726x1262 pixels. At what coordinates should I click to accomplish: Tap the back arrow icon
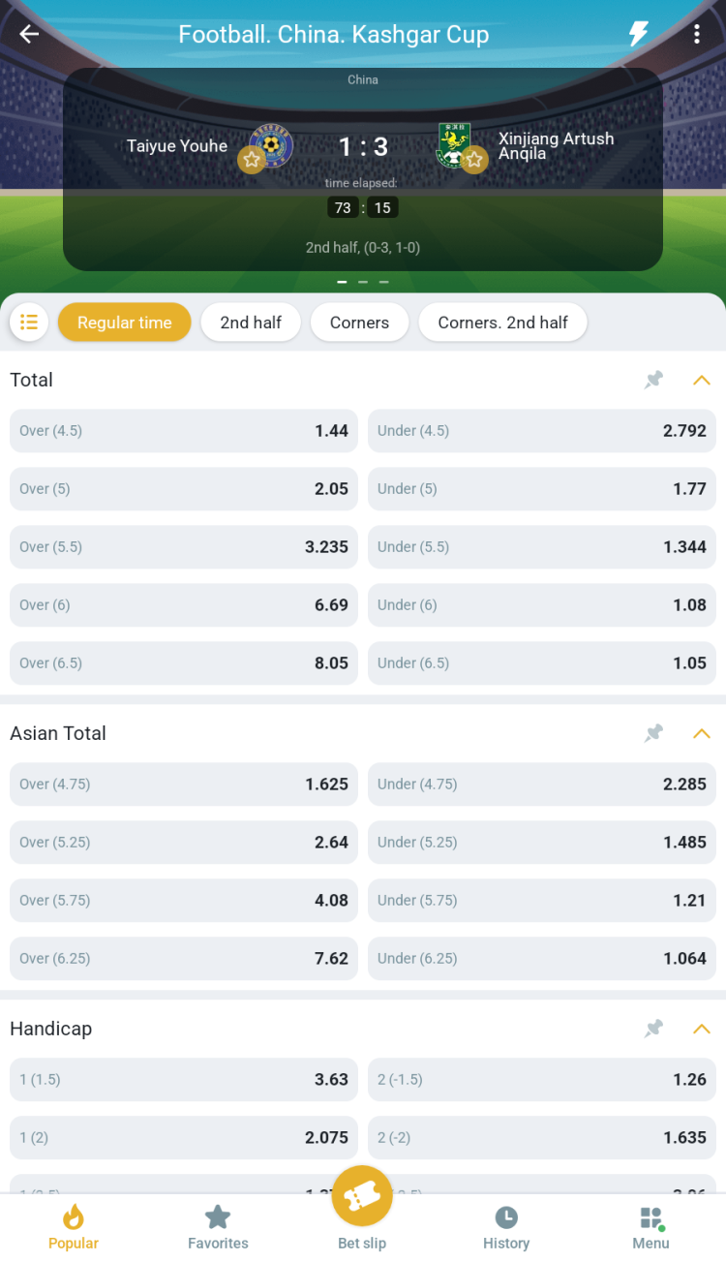pos(29,34)
